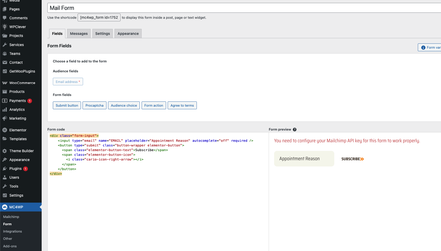Click the Email address audience field
This screenshot has width=441, height=251.
pos(68,82)
